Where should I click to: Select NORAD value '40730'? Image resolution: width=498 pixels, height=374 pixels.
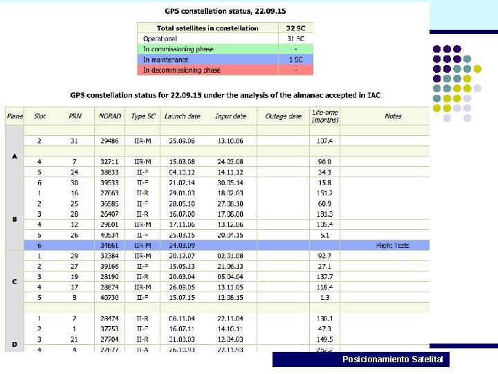click(109, 298)
